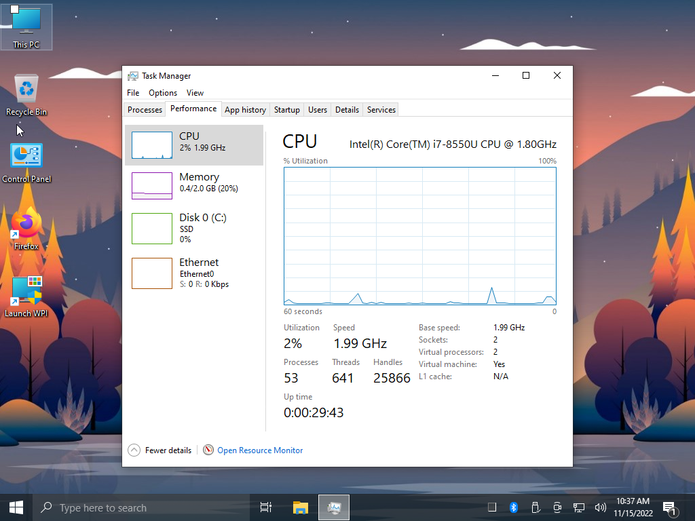Click the % Utilization graph label
695x521 pixels.
(305, 161)
